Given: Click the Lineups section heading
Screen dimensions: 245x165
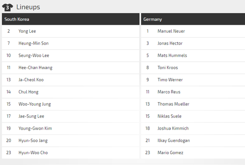Looking at the screenshot, I should click(x=28, y=7).
